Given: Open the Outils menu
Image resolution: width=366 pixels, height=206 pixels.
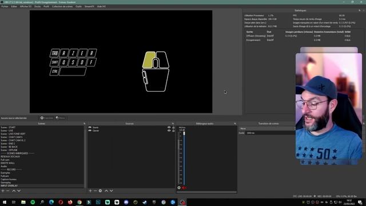Looking at the screenshot, I should 78,6.
